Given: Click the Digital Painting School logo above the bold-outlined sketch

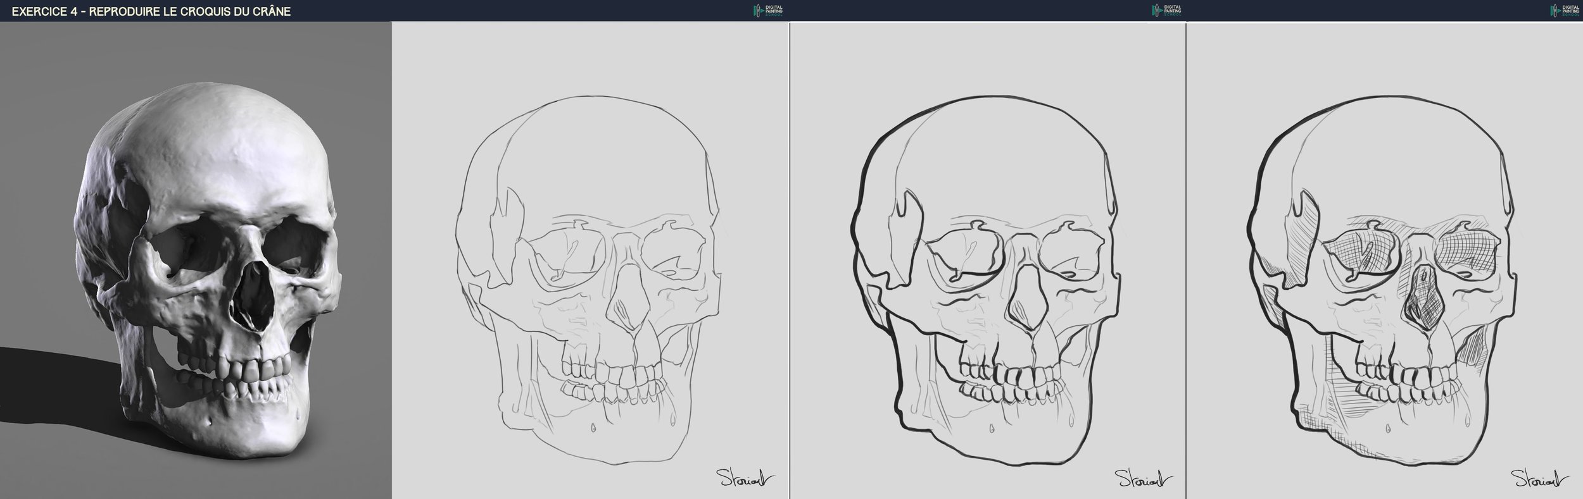Looking at the screenshot, I should tap(1166, 10).
